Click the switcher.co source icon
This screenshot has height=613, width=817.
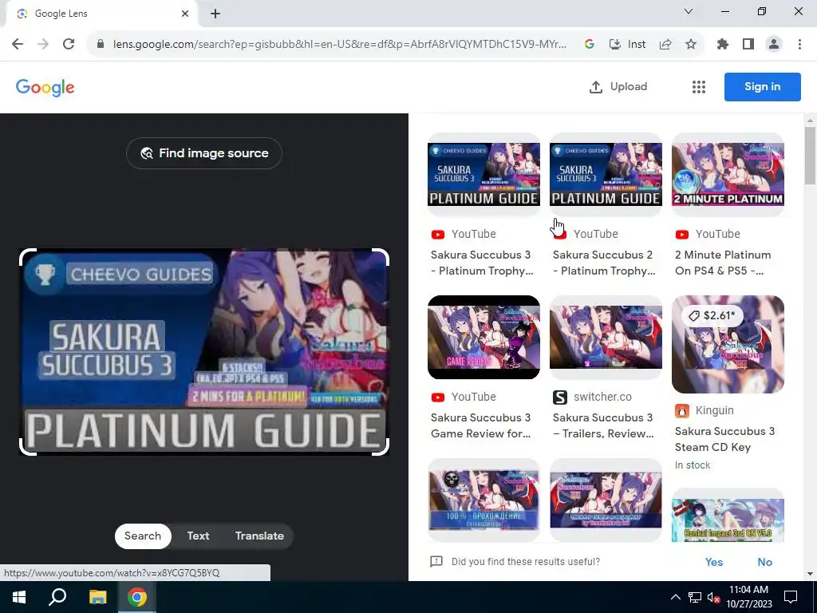pyautogui.click(x=559, y=397)
